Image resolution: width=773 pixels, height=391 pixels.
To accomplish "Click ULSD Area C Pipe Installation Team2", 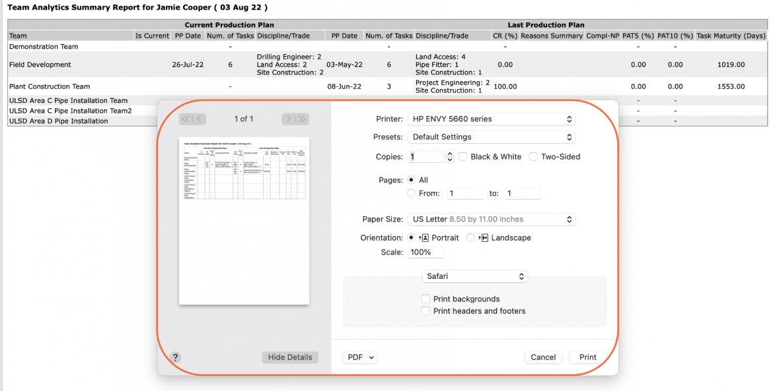I will coord(71,111).
